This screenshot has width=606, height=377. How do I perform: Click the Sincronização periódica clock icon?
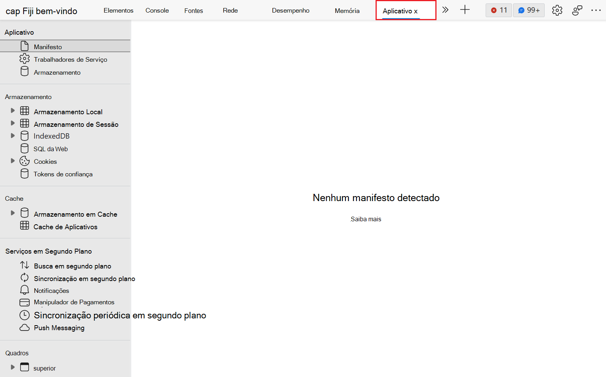click(x=24, y=315)
